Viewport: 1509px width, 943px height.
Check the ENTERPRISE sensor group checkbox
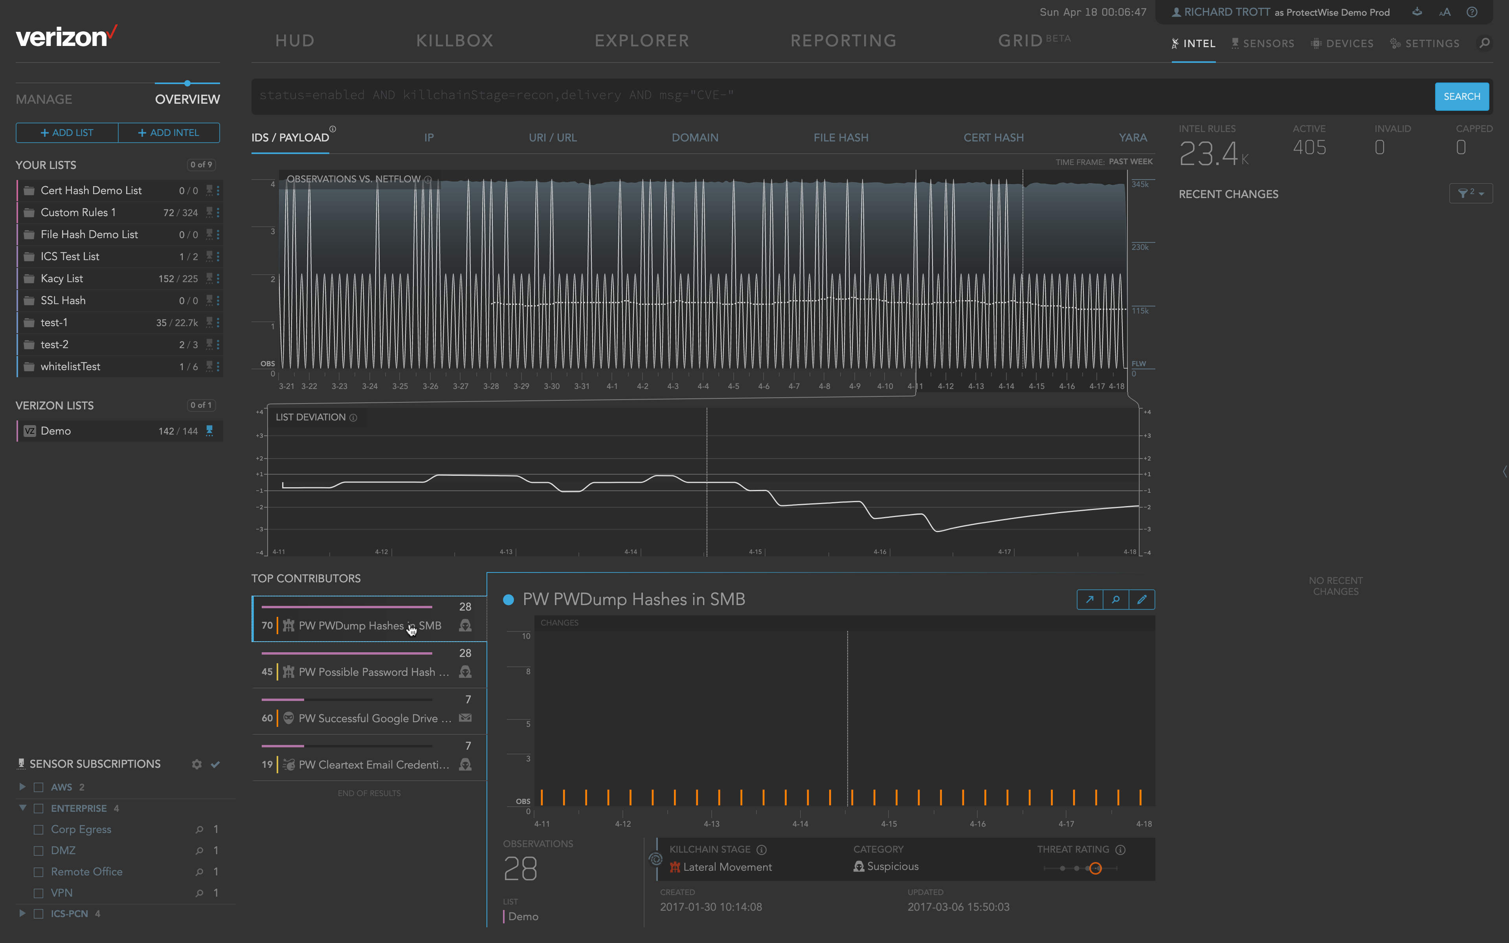39,808
